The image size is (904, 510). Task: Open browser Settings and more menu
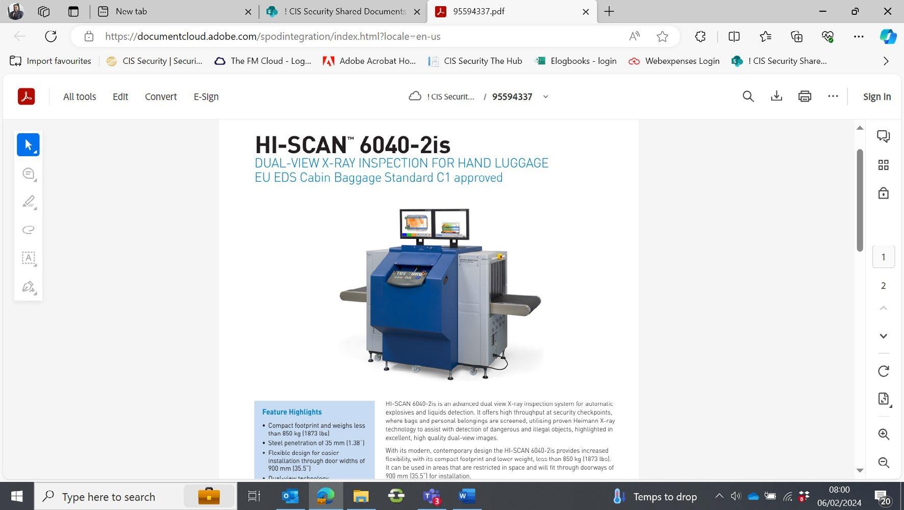click(x=859, y=36)
